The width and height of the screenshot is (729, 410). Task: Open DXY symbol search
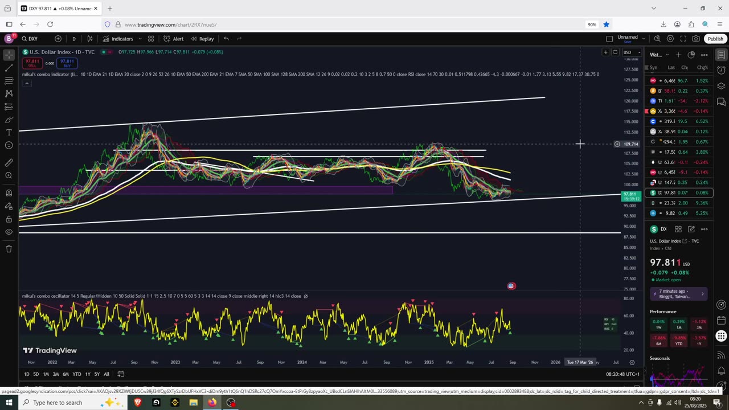(x=30, y=39)
